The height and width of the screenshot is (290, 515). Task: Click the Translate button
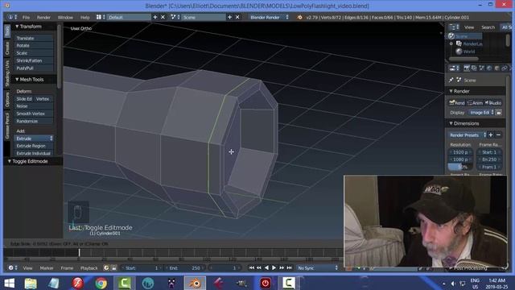click(34, 38)
